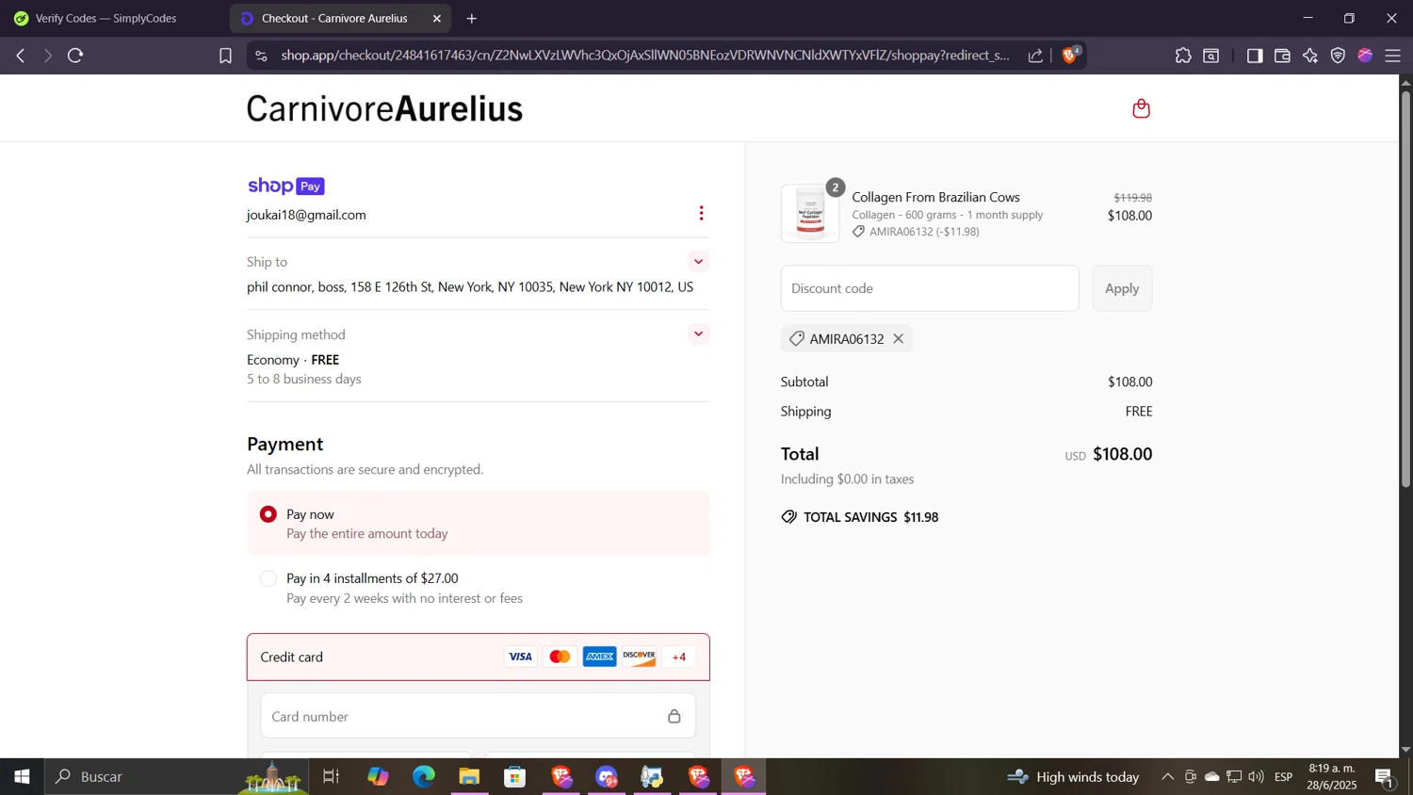The image size is (1413, 795).
Task: Click the Brave Shields lion icon
Action: click(x=1070, y=56)
